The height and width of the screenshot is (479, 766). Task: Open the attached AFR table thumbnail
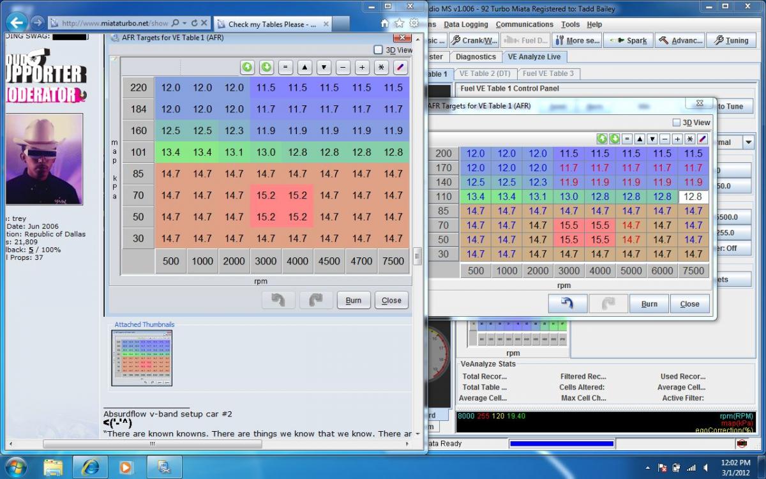(x=142, y=358)
